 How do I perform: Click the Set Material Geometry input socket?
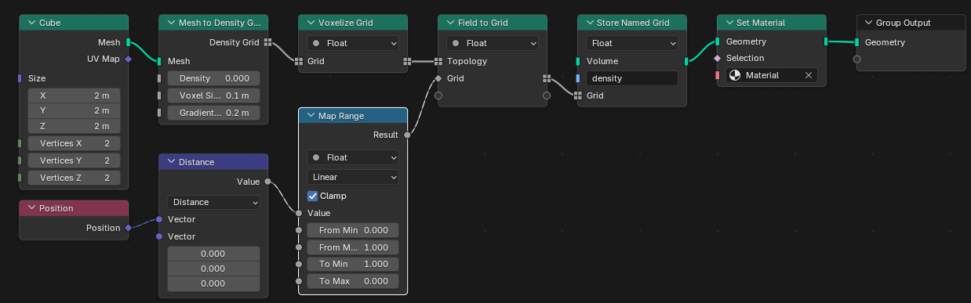coord(717,41)
